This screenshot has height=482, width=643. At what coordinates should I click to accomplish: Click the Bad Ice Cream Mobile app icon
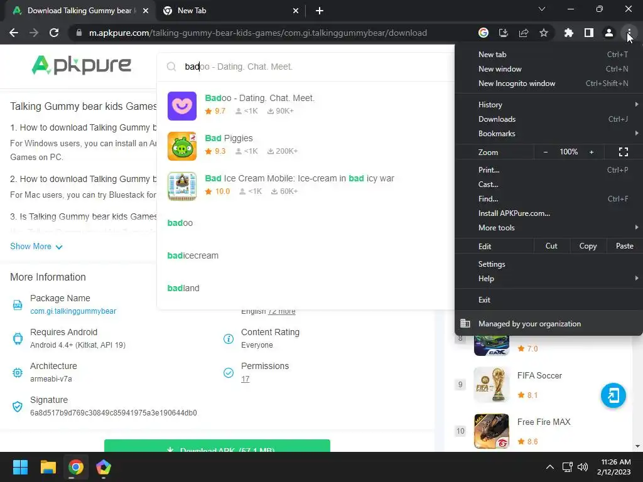tap(182, 186)
